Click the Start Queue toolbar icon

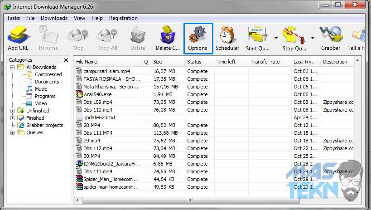(x=257, y=34)
